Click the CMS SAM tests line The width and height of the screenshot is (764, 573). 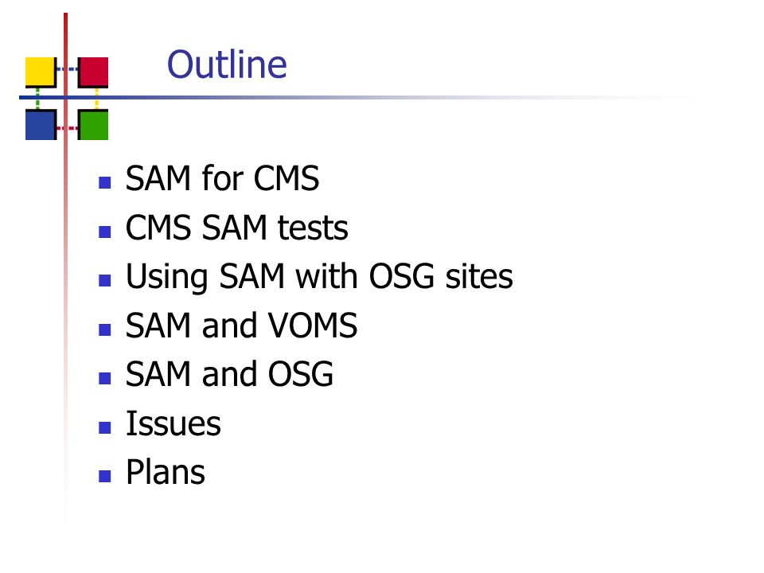tap(237, 228)
